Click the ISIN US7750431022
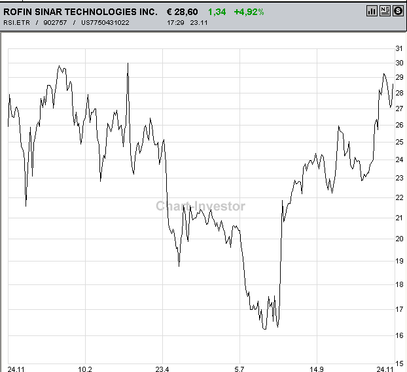Screen dimensions: 407x372 [105, 23]
